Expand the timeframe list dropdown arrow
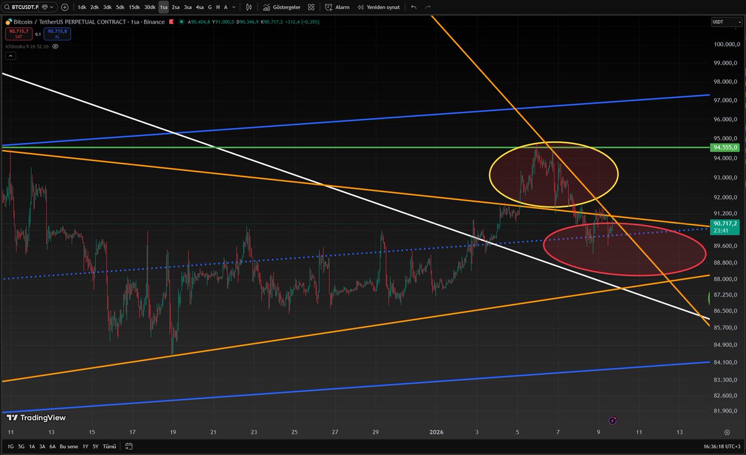Image resolution: width=746 pixels, height=455 pixels. click(x=233, y=7)
